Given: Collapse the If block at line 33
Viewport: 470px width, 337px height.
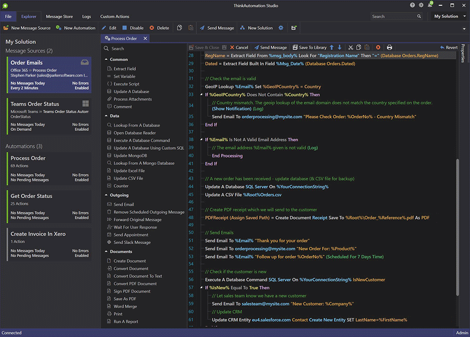Looking at the screenshot, I should 202,94.
